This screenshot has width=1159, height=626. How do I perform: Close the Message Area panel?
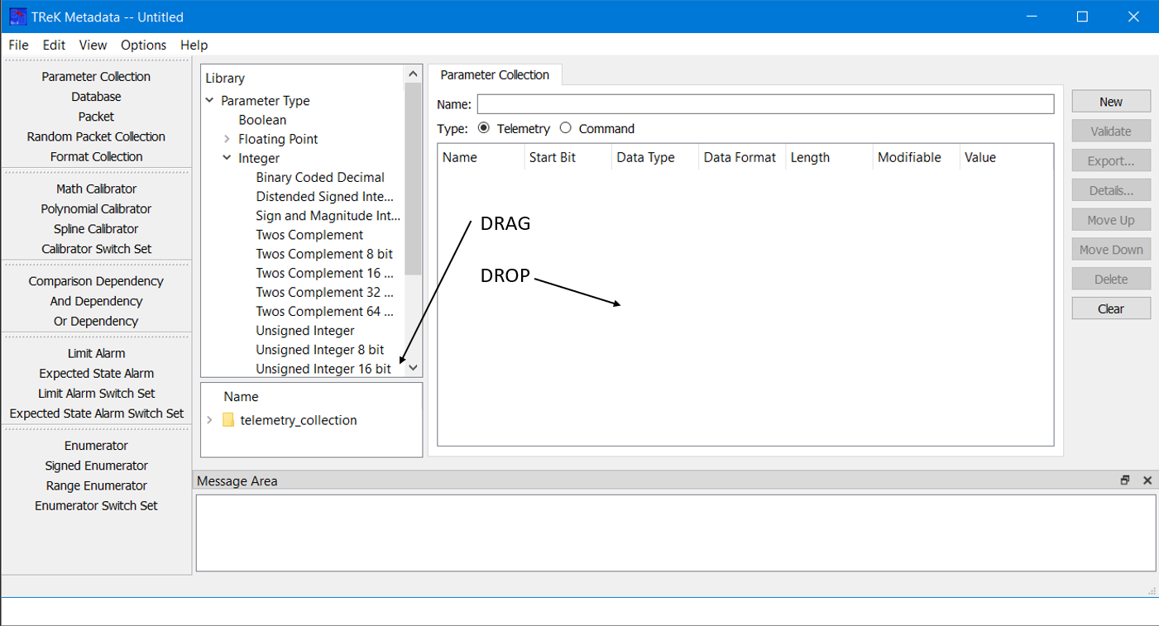(x=1147, y=480)
